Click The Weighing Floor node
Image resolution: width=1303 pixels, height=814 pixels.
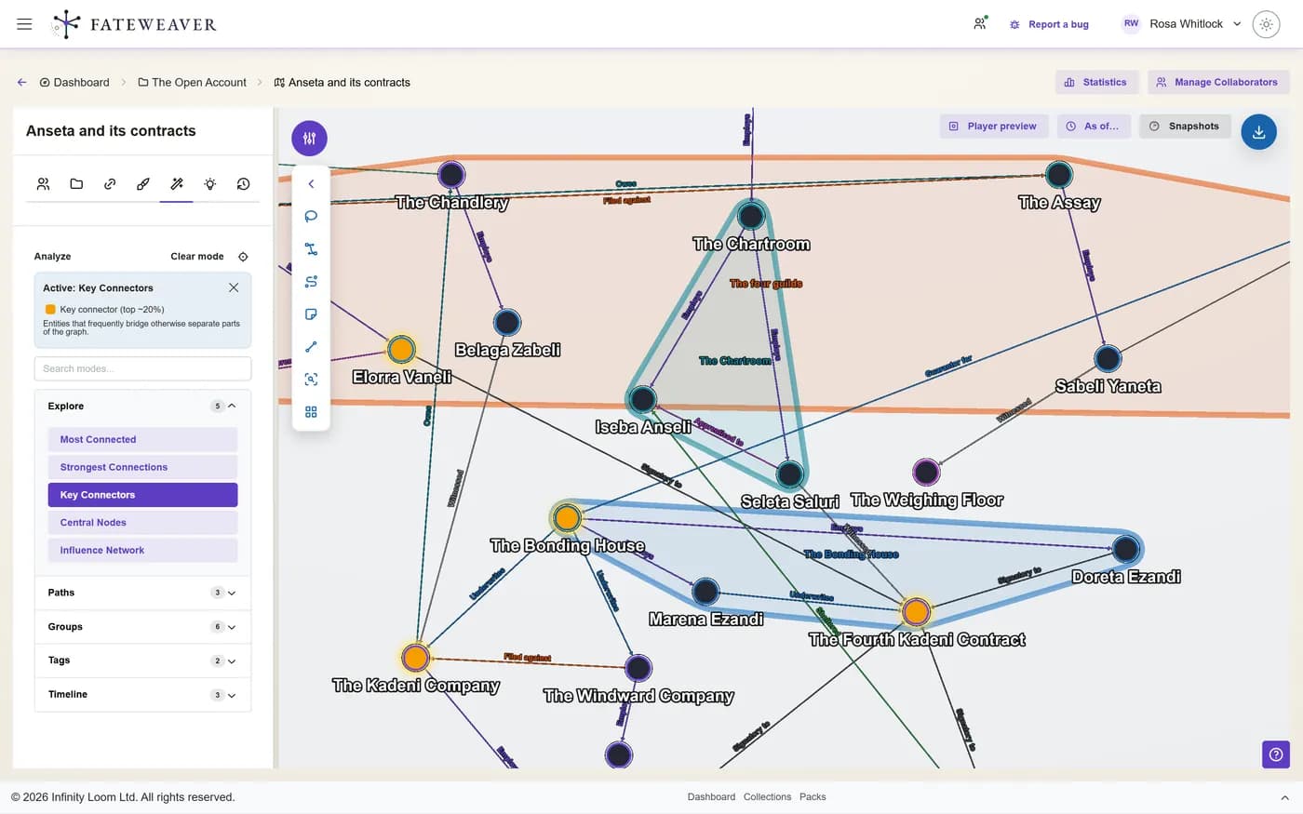[x=926, y=472]
